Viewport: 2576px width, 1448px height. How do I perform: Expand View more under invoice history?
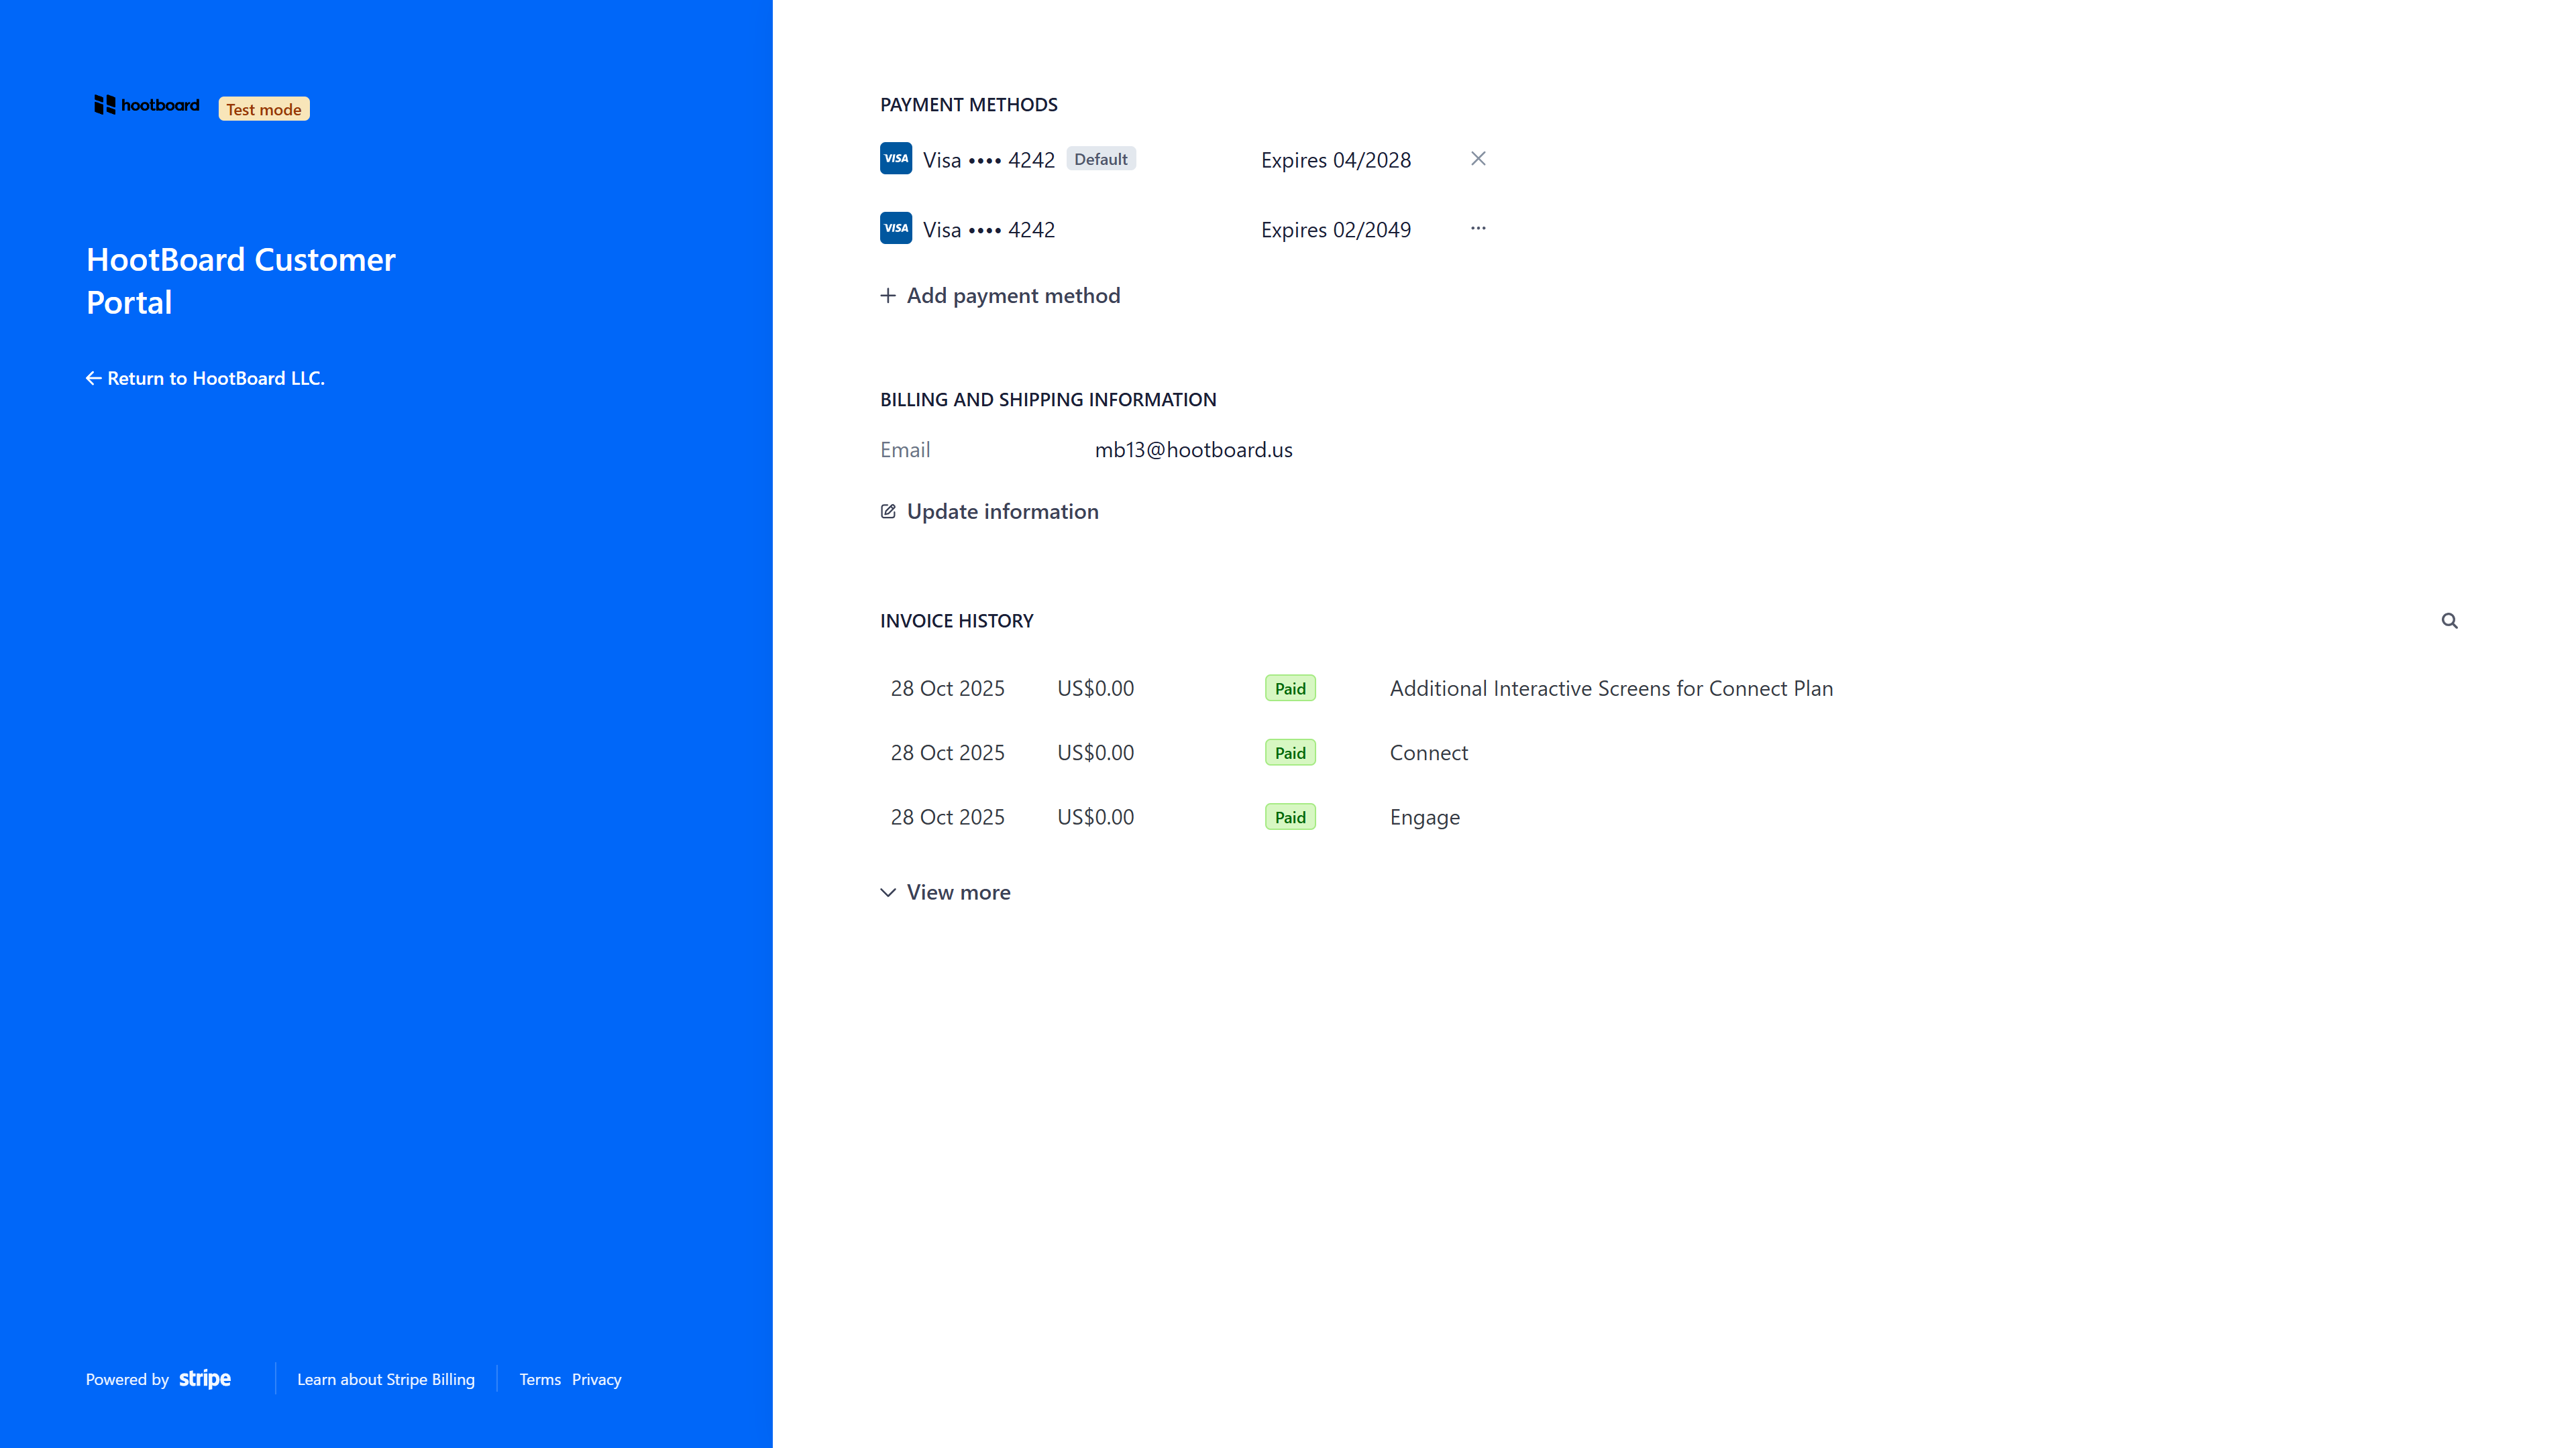click(x=957, y=892)
